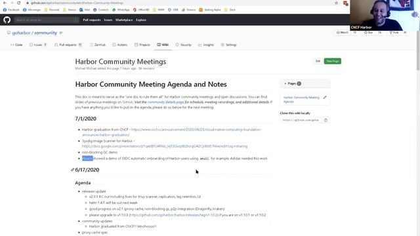Bookmark this page with the star icon
Image resolution: width=420 pixels, height=236 pixels.
coord(337,3)
